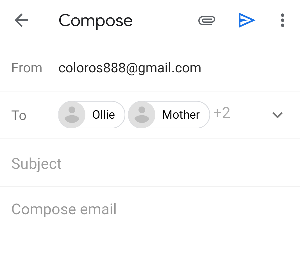Send the email with the blue arrow
This screenshot has height=267, width=300.
coord(247,20)
